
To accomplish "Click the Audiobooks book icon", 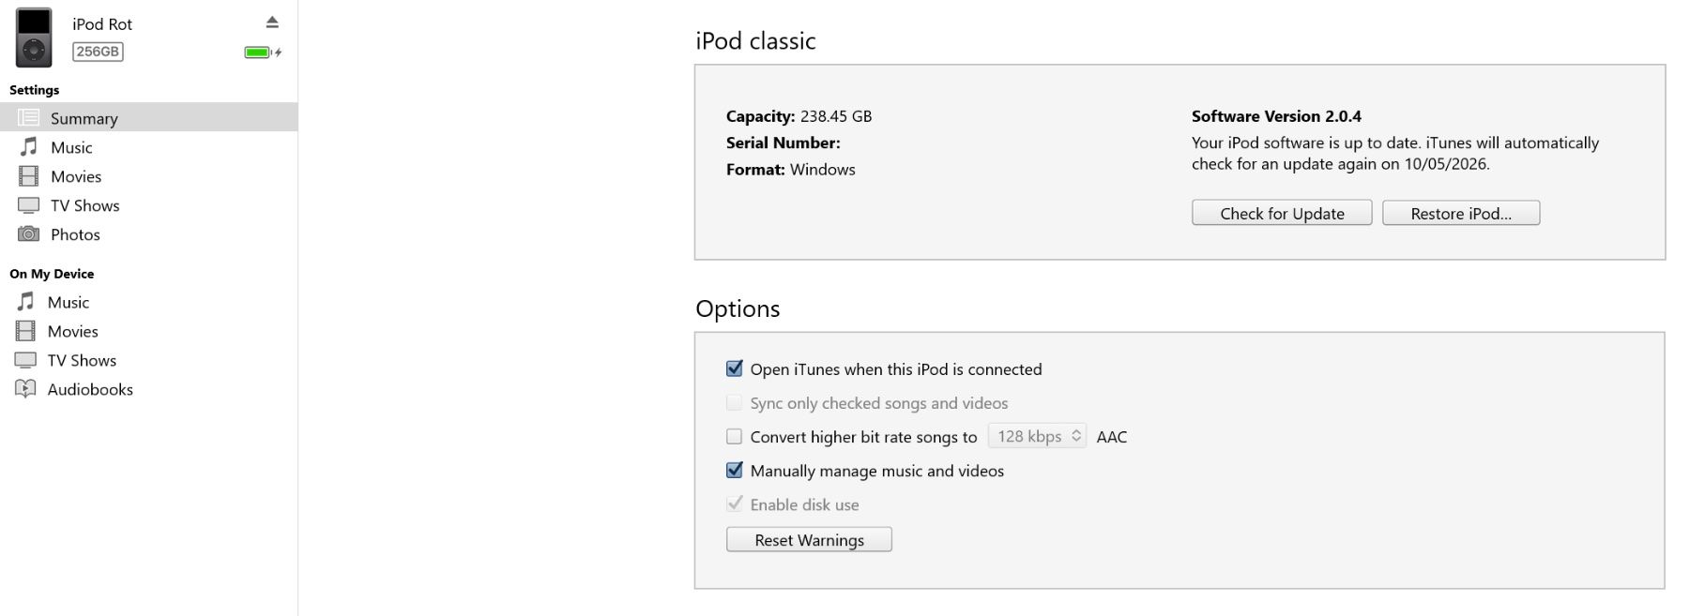I will [x=26, y=389].
